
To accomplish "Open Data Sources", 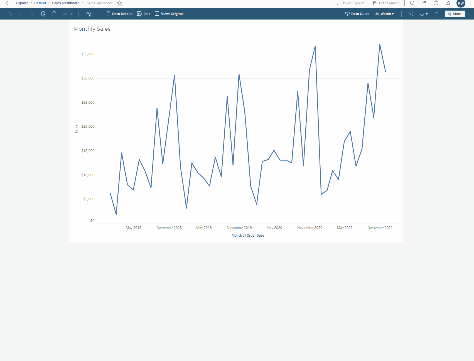I will 386,3.
